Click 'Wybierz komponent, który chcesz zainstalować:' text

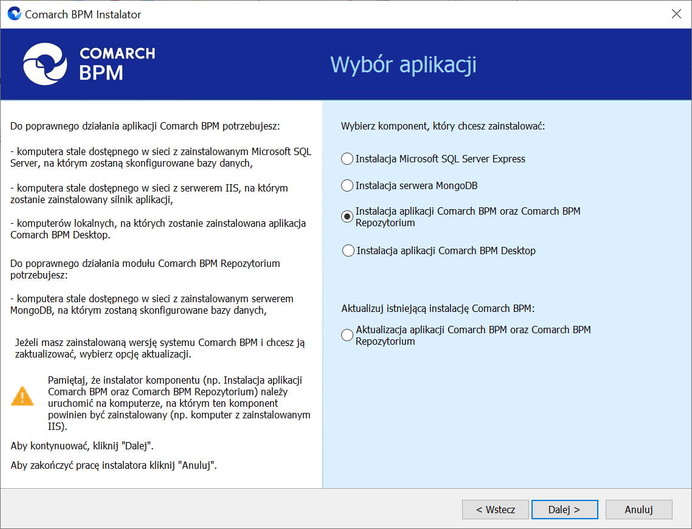coord(443,126)
